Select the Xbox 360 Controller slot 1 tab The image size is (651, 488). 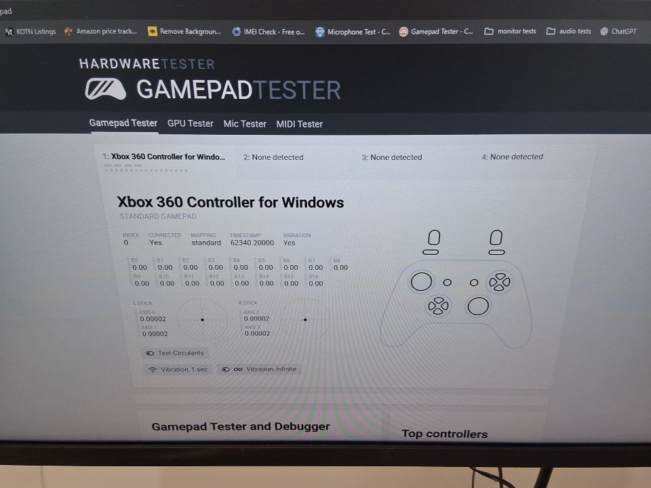tap(163, 157)
